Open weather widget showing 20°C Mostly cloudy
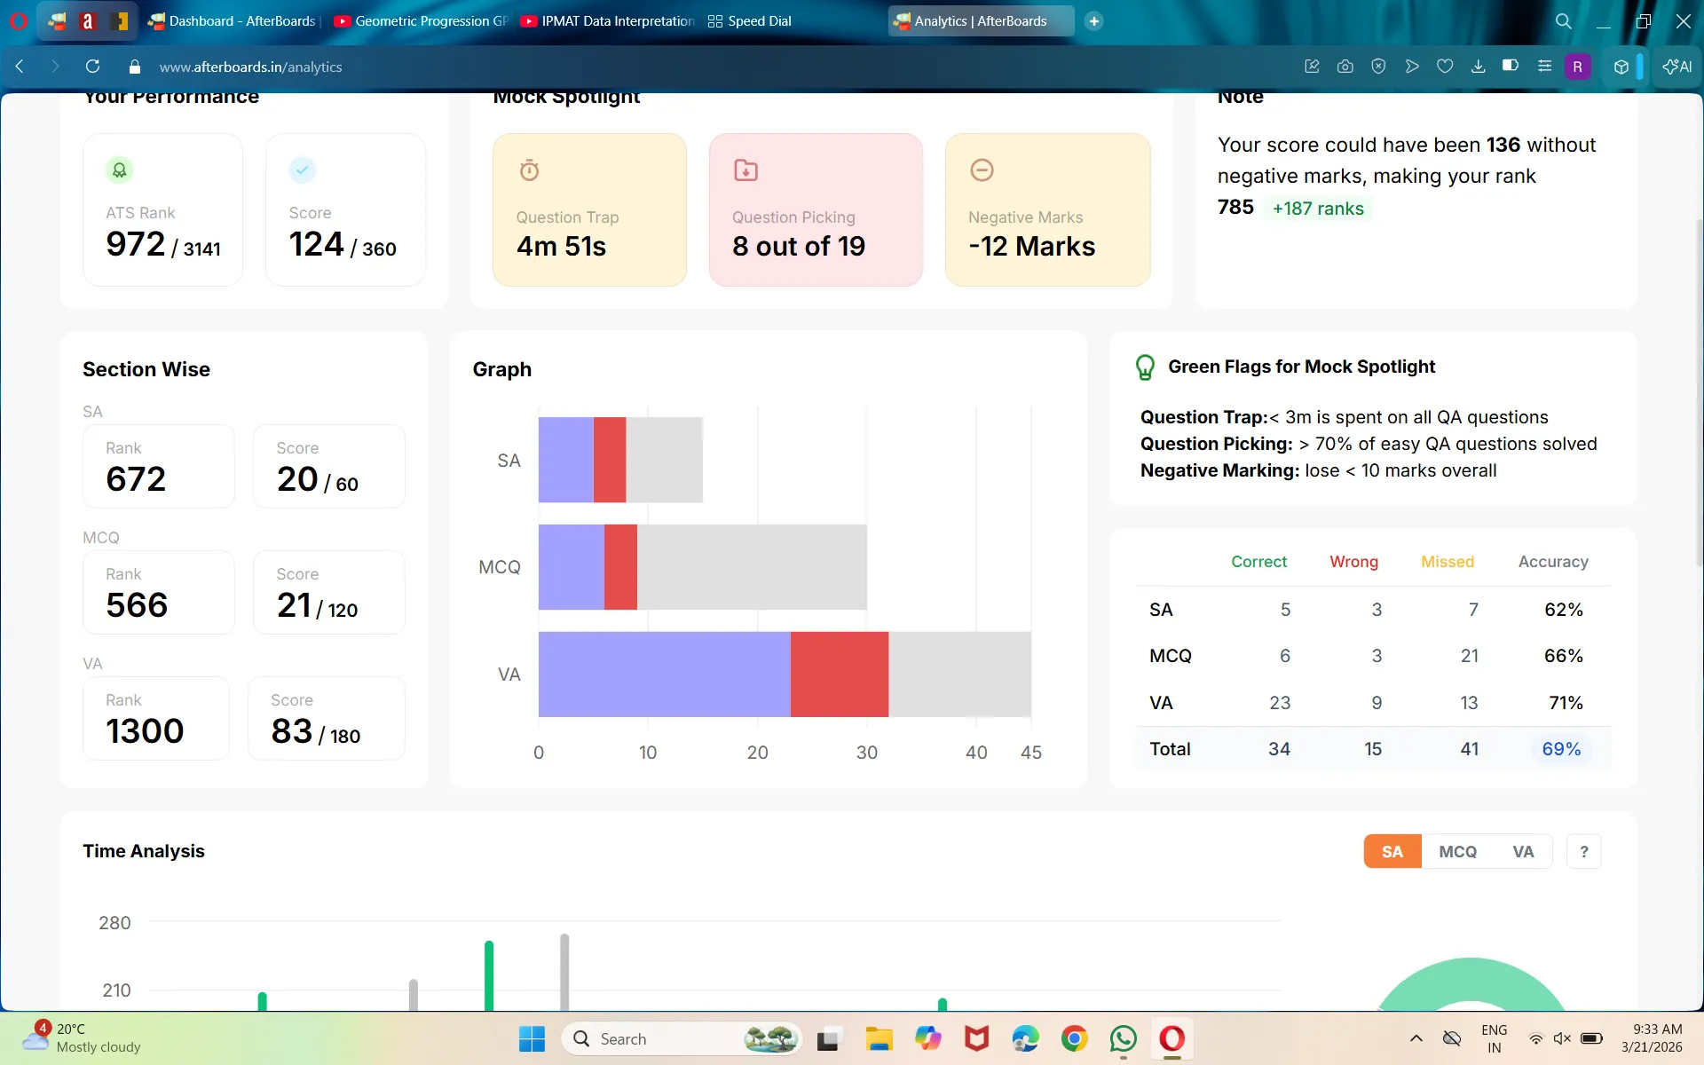Image resolution: width=1704 pixels, height=1065 pixels. click(82, 1038)
